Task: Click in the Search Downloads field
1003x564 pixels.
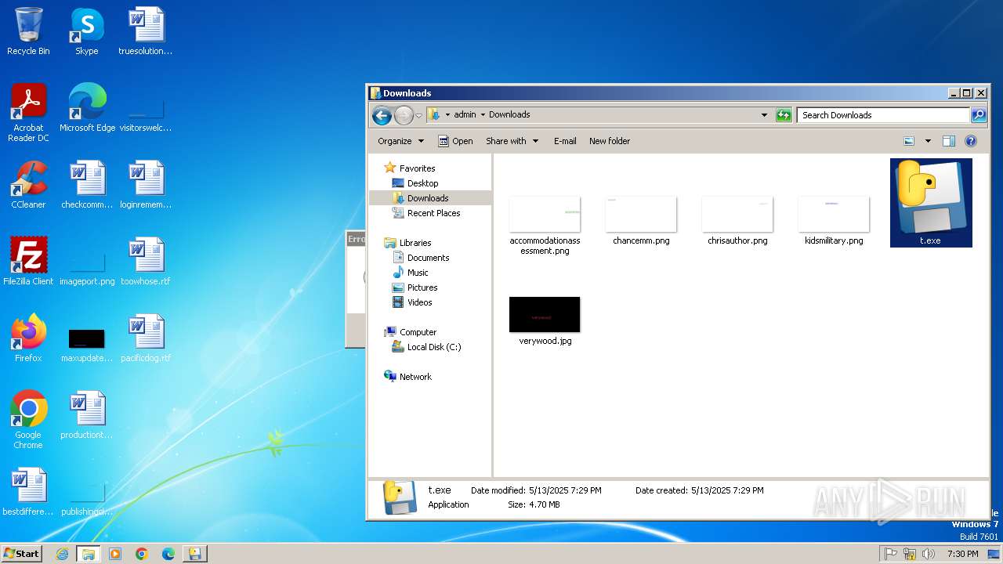Action: tap(883, 115)
